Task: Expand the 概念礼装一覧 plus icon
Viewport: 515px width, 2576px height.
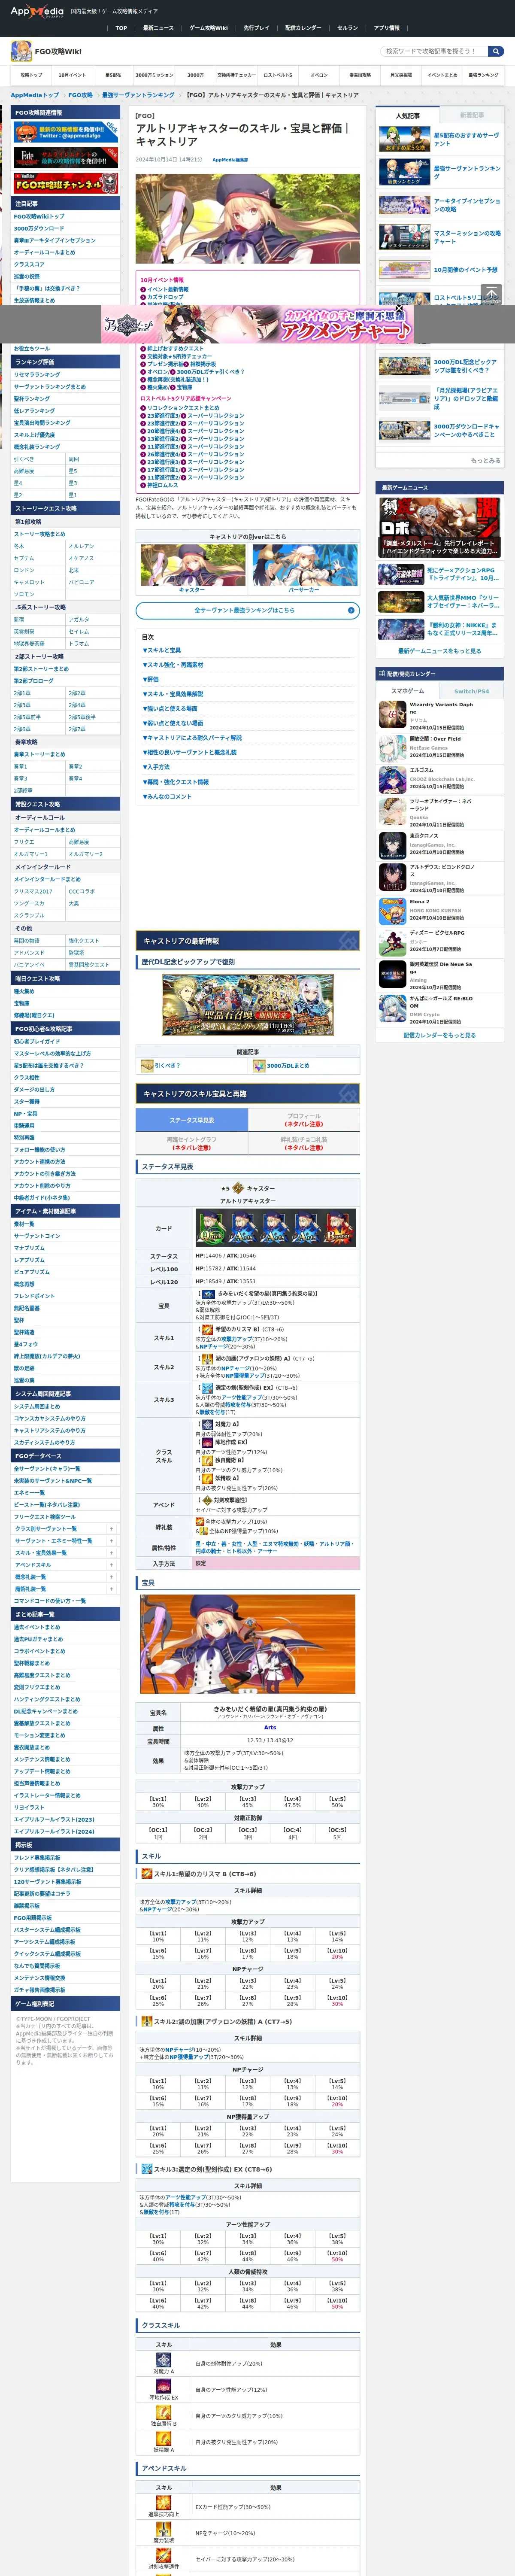Action: [111, 1577]
